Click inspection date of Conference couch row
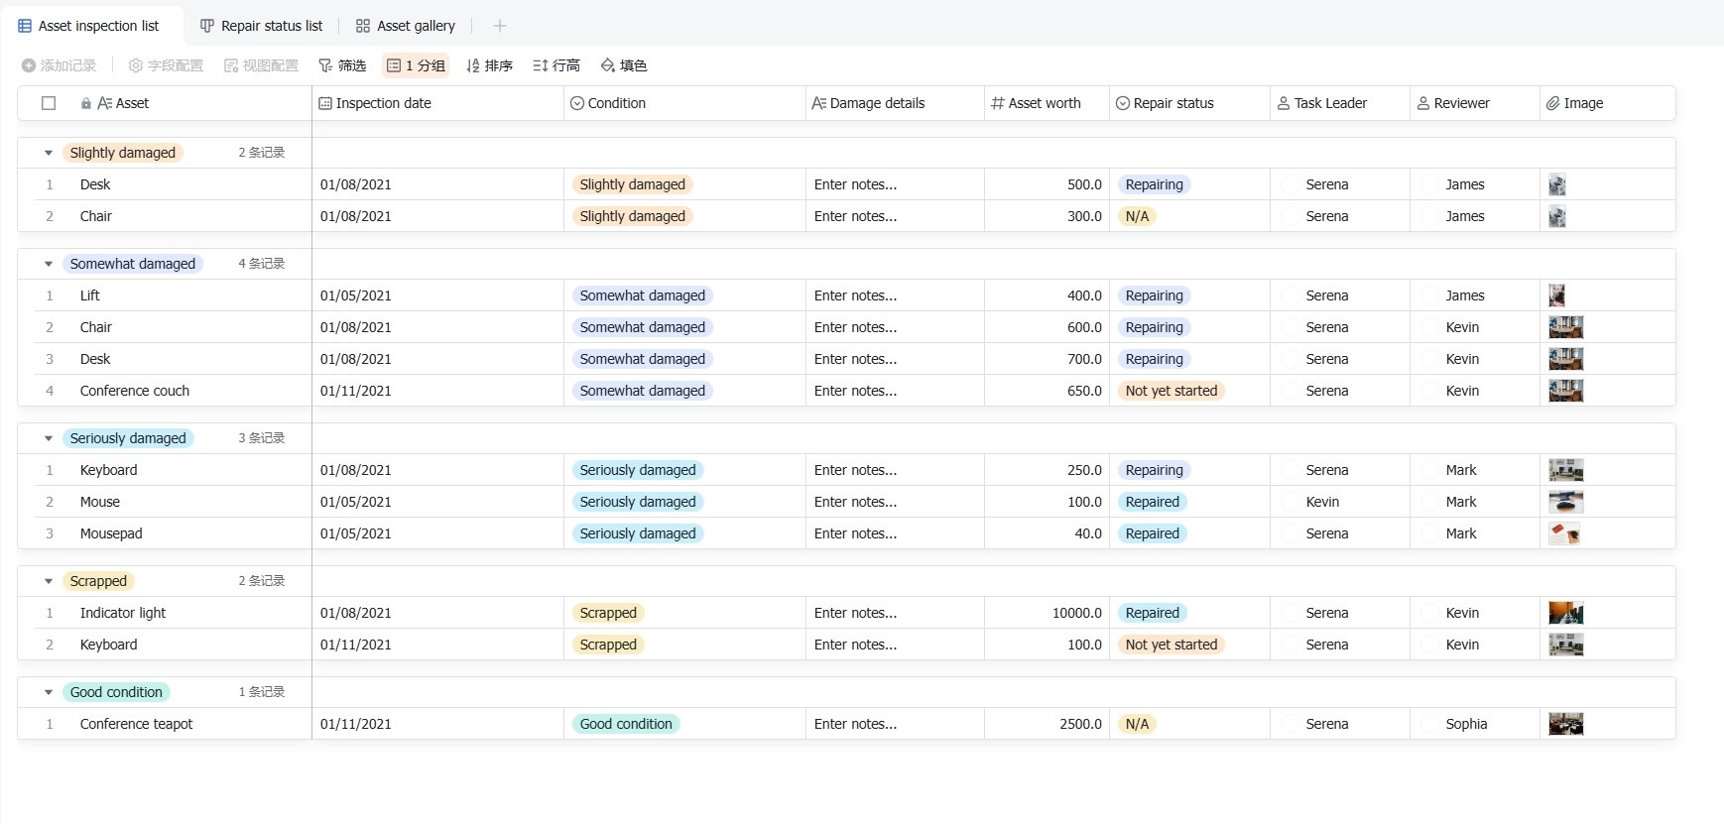Screen dimensions: 1724x824 pyautogui.click(x=437, y=391)
